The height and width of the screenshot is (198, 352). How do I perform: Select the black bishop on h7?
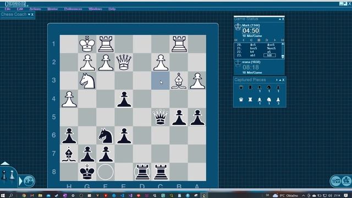[x=69, y=154]
